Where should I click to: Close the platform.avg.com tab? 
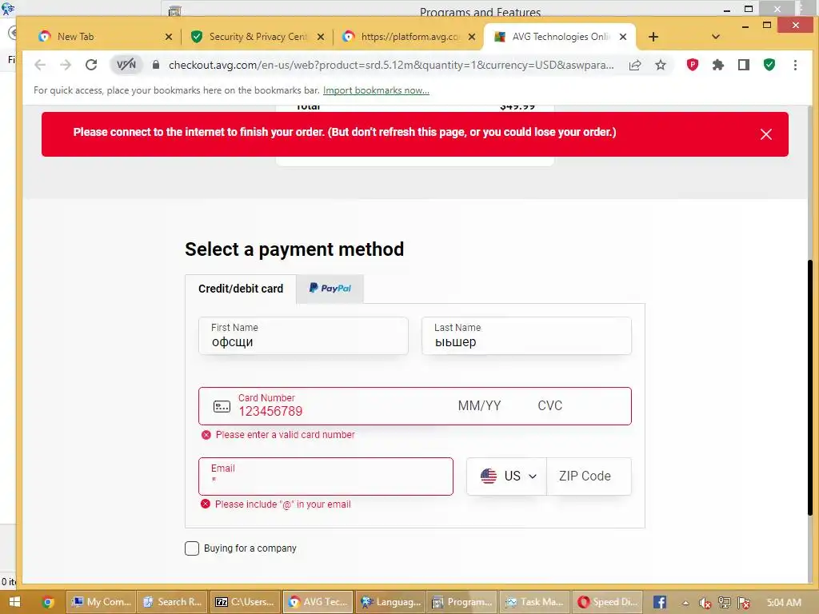pyautogui.click(x=472, y=37)
